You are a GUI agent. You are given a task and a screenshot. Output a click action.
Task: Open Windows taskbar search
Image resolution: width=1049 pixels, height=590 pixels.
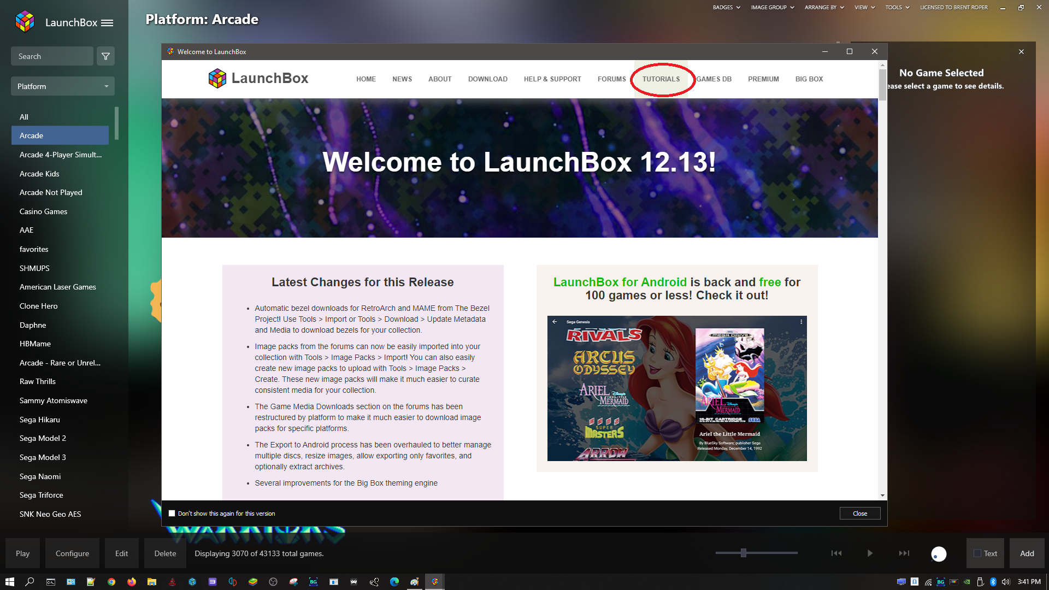(30, 582)
